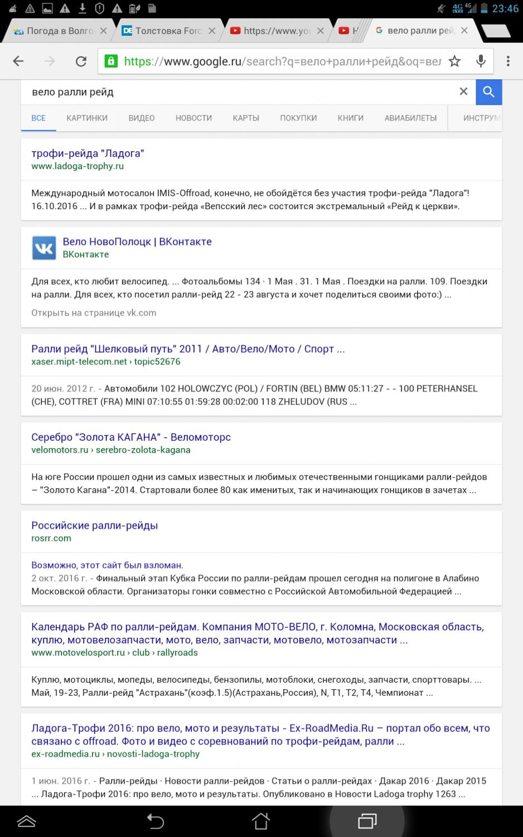The image size is (523, 837).
Task: Click Возможно, этот сайт был взломан warning
Action: pyautogui.click(x=107, y=565)
